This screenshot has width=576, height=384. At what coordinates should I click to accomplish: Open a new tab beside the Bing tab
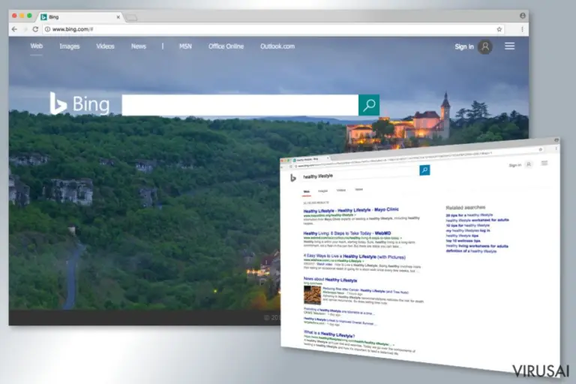(x=131, y=17)
